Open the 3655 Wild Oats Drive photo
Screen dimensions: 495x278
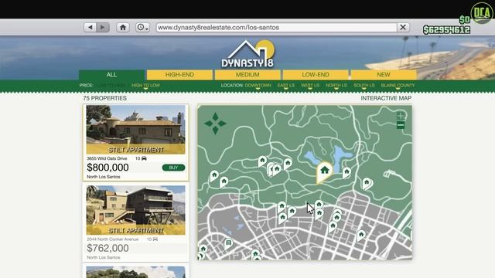[x=136, y=130]
